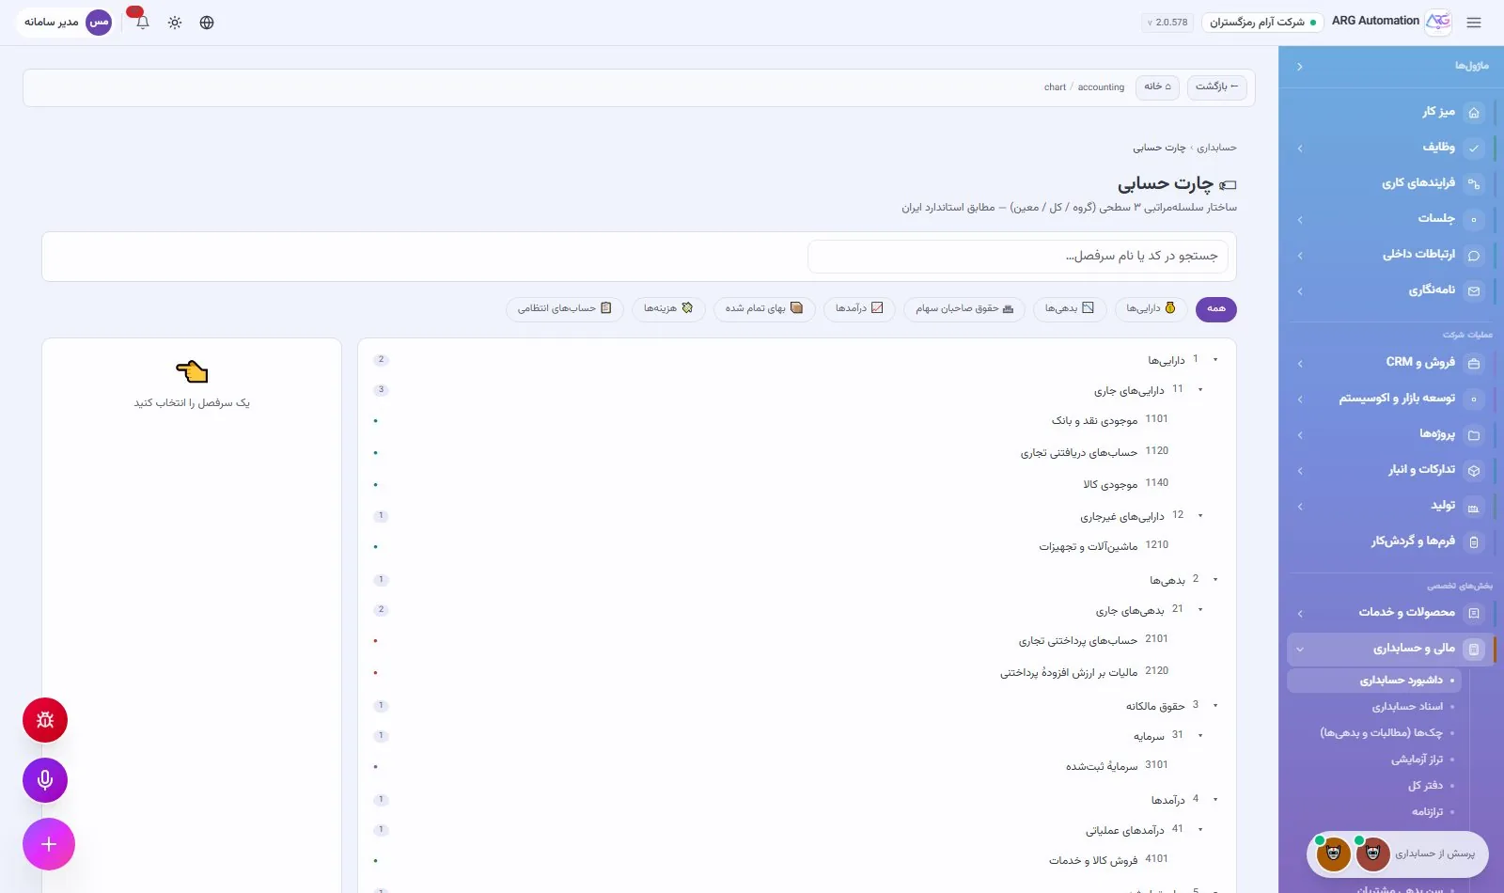The image size is (1504, 893).
Task: Collapse حقوق مالکانه group 3 row
Action: [x=1215, y=706]
